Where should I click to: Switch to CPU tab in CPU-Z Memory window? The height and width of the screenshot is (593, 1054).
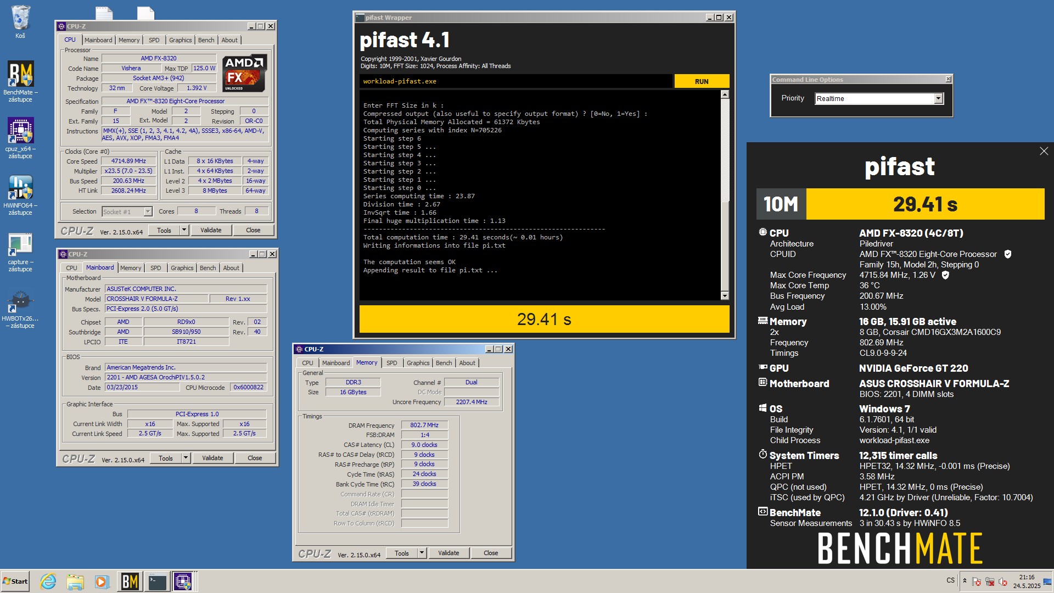point(307,363)
